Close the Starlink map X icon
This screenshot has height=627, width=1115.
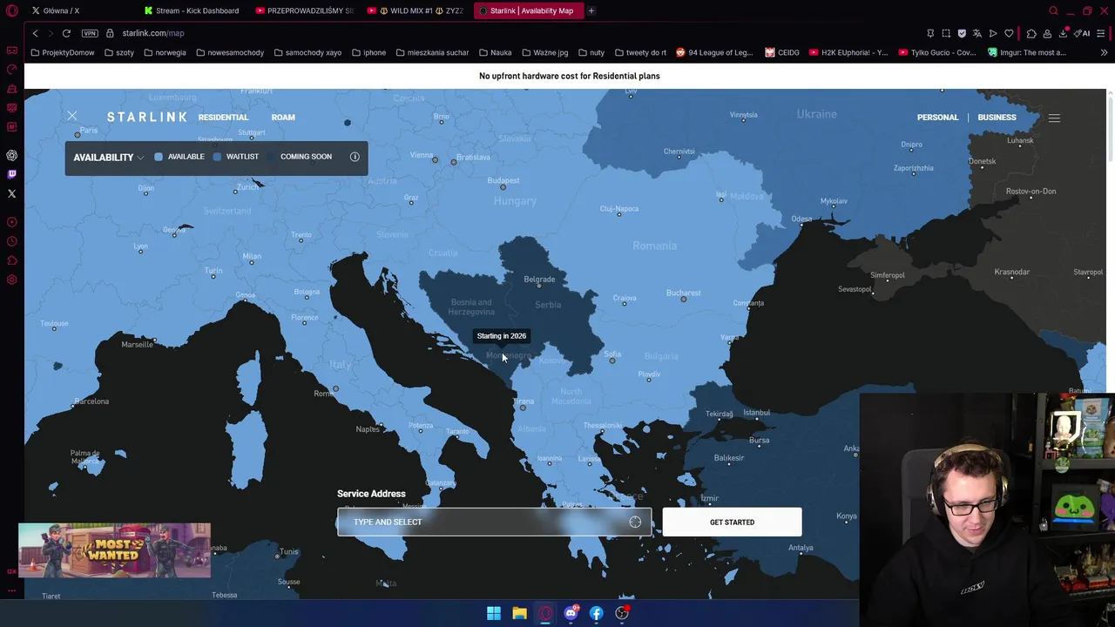point(72,116)
